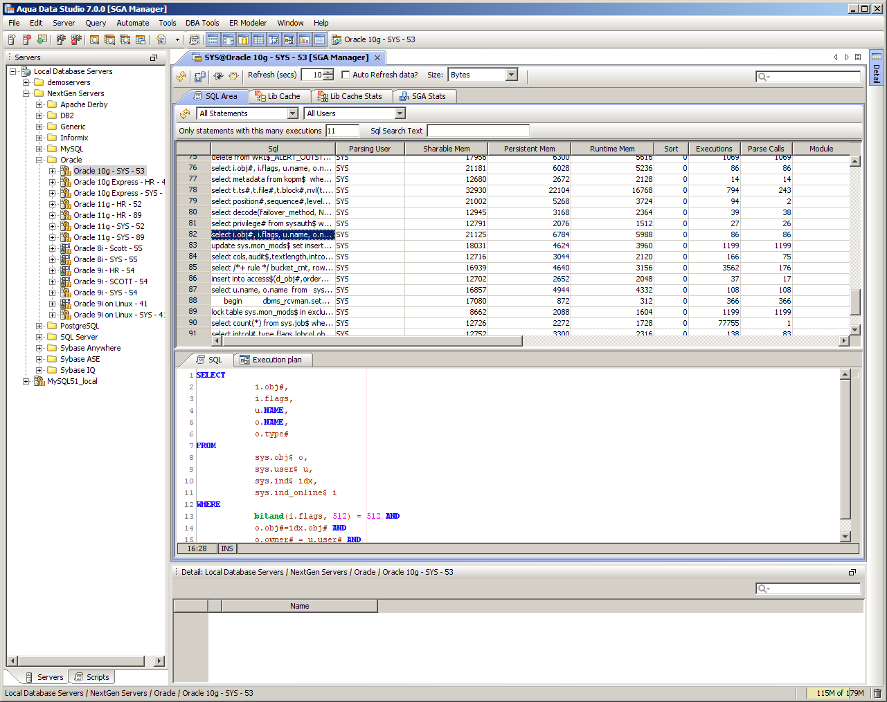This screenshot has width=887, height=702.
Task: Select the Oracle 9i - SCOTT - 54 server
Action: click(x=111, y=281)
